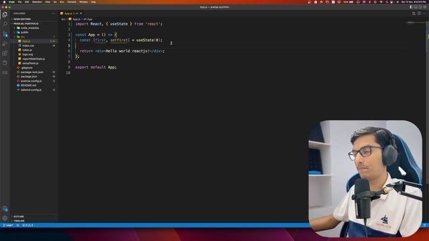Open Spotlight search icon in menu bar
The width and height of the screenshot is (429, 241).
point(387,2)
